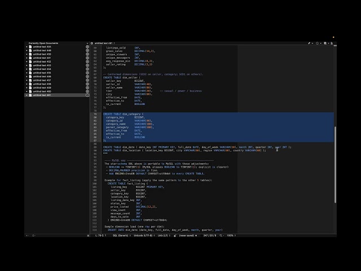Click 'CREATE TABLE fact_listing' line text
The image size is (361, 271).
pyautogui.click(x=128, y=183)
